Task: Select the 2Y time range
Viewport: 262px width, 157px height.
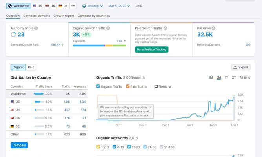Action: tap(234, 77)
